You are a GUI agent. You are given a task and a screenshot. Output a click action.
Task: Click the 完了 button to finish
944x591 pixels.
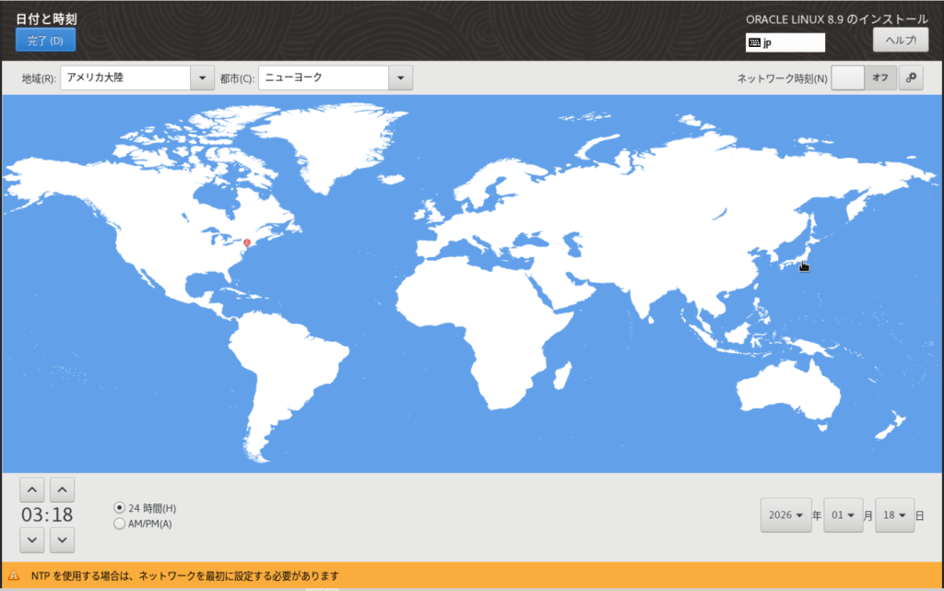(44, 39)
